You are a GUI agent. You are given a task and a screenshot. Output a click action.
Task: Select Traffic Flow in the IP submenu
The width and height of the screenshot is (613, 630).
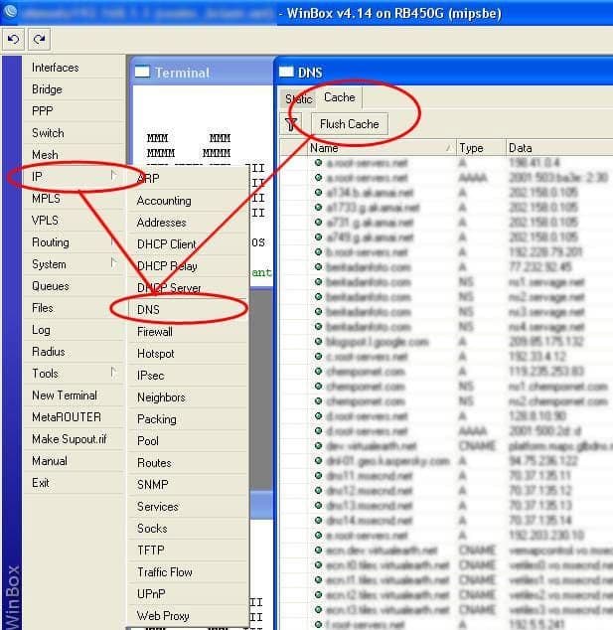click(188, 572)
